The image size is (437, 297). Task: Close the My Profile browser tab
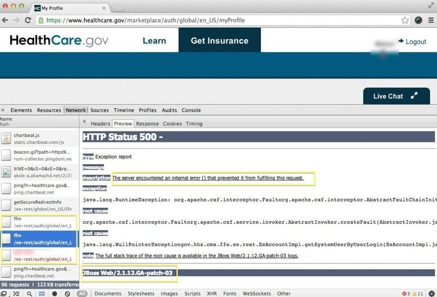pos(104,8)
